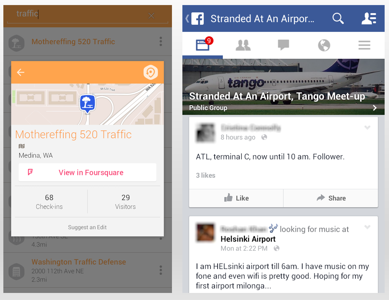Tap the Facebook logo back button
This screenshot has width=389, height=300.
tap(195, 18)
